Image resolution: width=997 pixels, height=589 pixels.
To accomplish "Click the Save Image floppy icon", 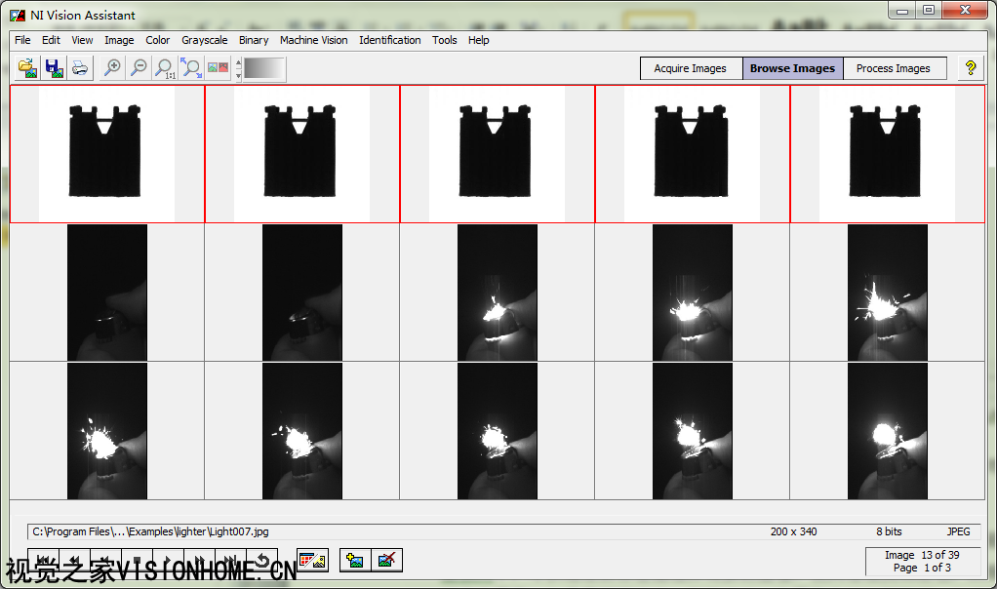I will coord(54,68).
